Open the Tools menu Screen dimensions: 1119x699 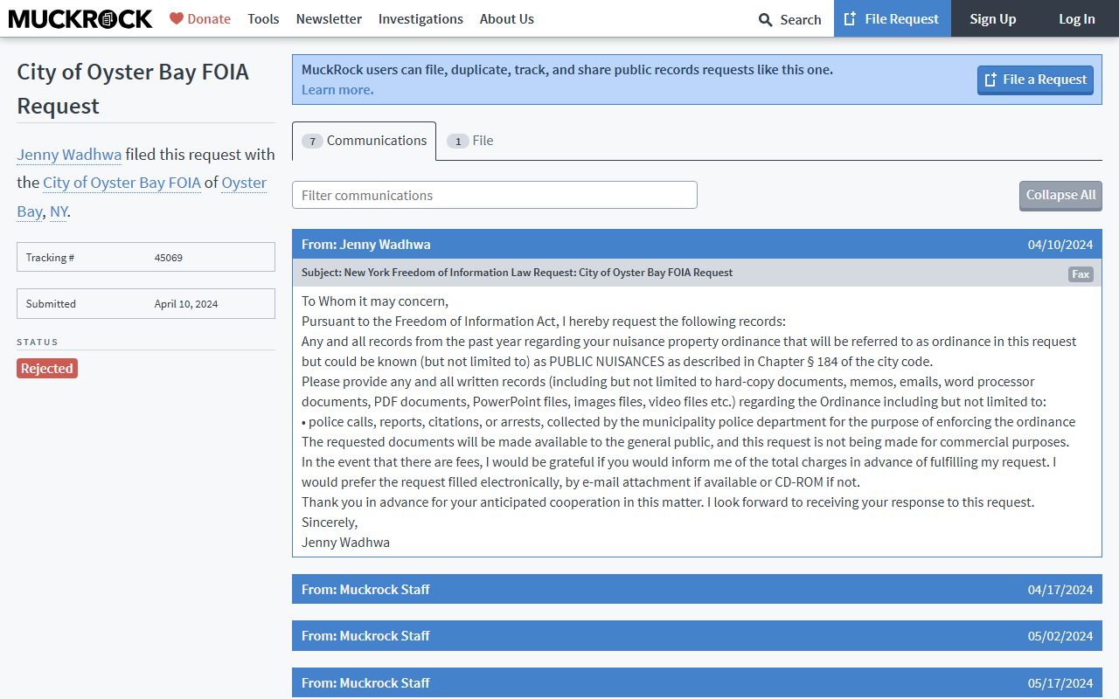pyautogui.click(x=263, y=18)
